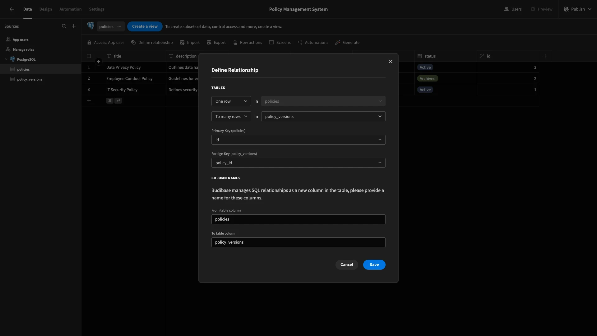Click the IT Security Policy cell
The height and width of the screenshot is (336, 597).
135,90
